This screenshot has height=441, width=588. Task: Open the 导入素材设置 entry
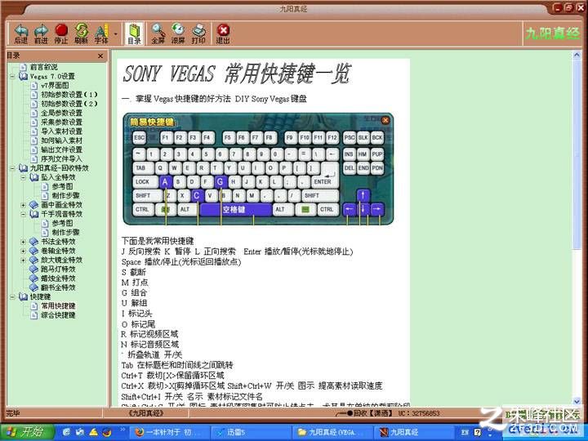pos(61,131)
